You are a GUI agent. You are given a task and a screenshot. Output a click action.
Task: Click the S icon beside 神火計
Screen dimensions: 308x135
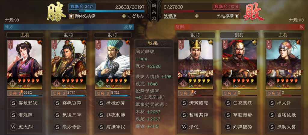point(272,103)
